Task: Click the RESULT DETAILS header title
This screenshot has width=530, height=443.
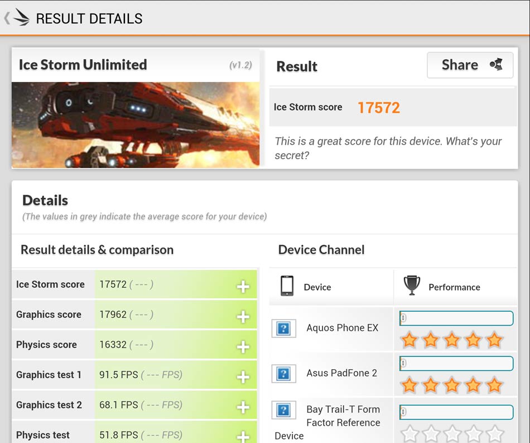Action: pyautogui.click(x=89, y=18)
